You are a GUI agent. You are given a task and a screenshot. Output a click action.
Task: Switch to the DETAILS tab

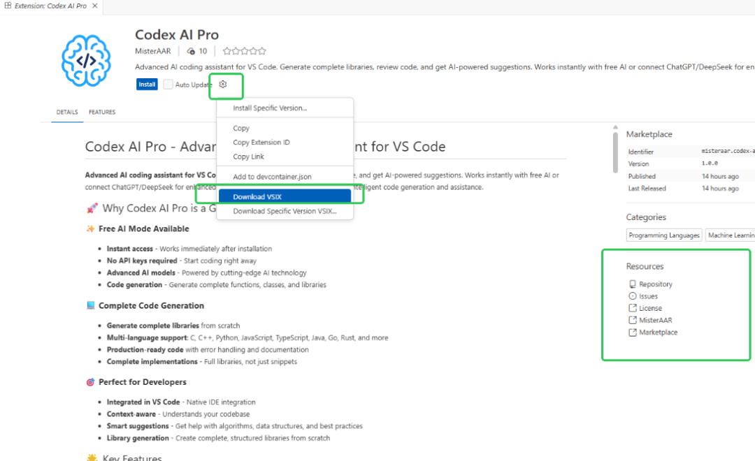(67, 112)
